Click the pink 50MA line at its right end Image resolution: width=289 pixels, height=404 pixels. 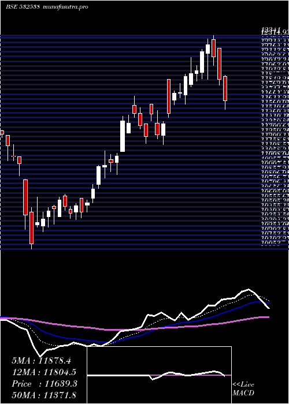click(267, 317)
